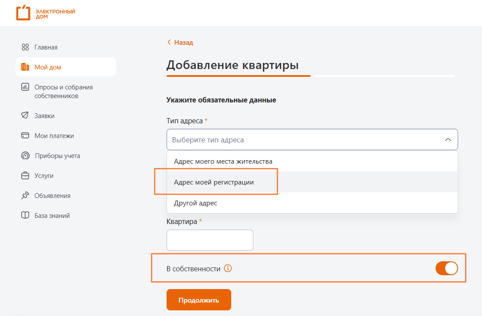Click the Заявки paper plane icon
This screenshot has width=482, height=316.
click(x=25, y=116)
